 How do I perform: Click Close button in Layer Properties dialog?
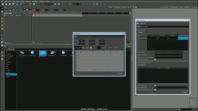coord(185,92)
